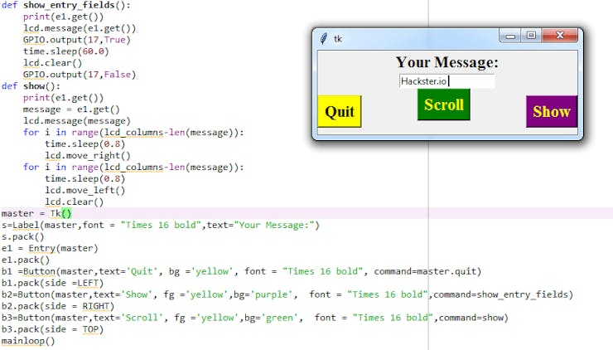Click the green Scroll button
613x350 pixels.
pyautogui.click(x=444, y=105)
